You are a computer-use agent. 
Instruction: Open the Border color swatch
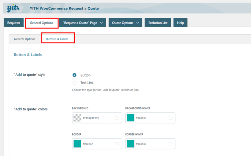[x=77, y=144]
